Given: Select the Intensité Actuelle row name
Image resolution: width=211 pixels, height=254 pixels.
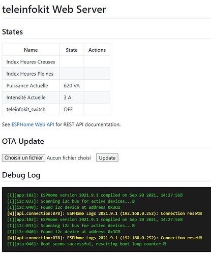Looking at the screenshot, I should pos(26,98).
